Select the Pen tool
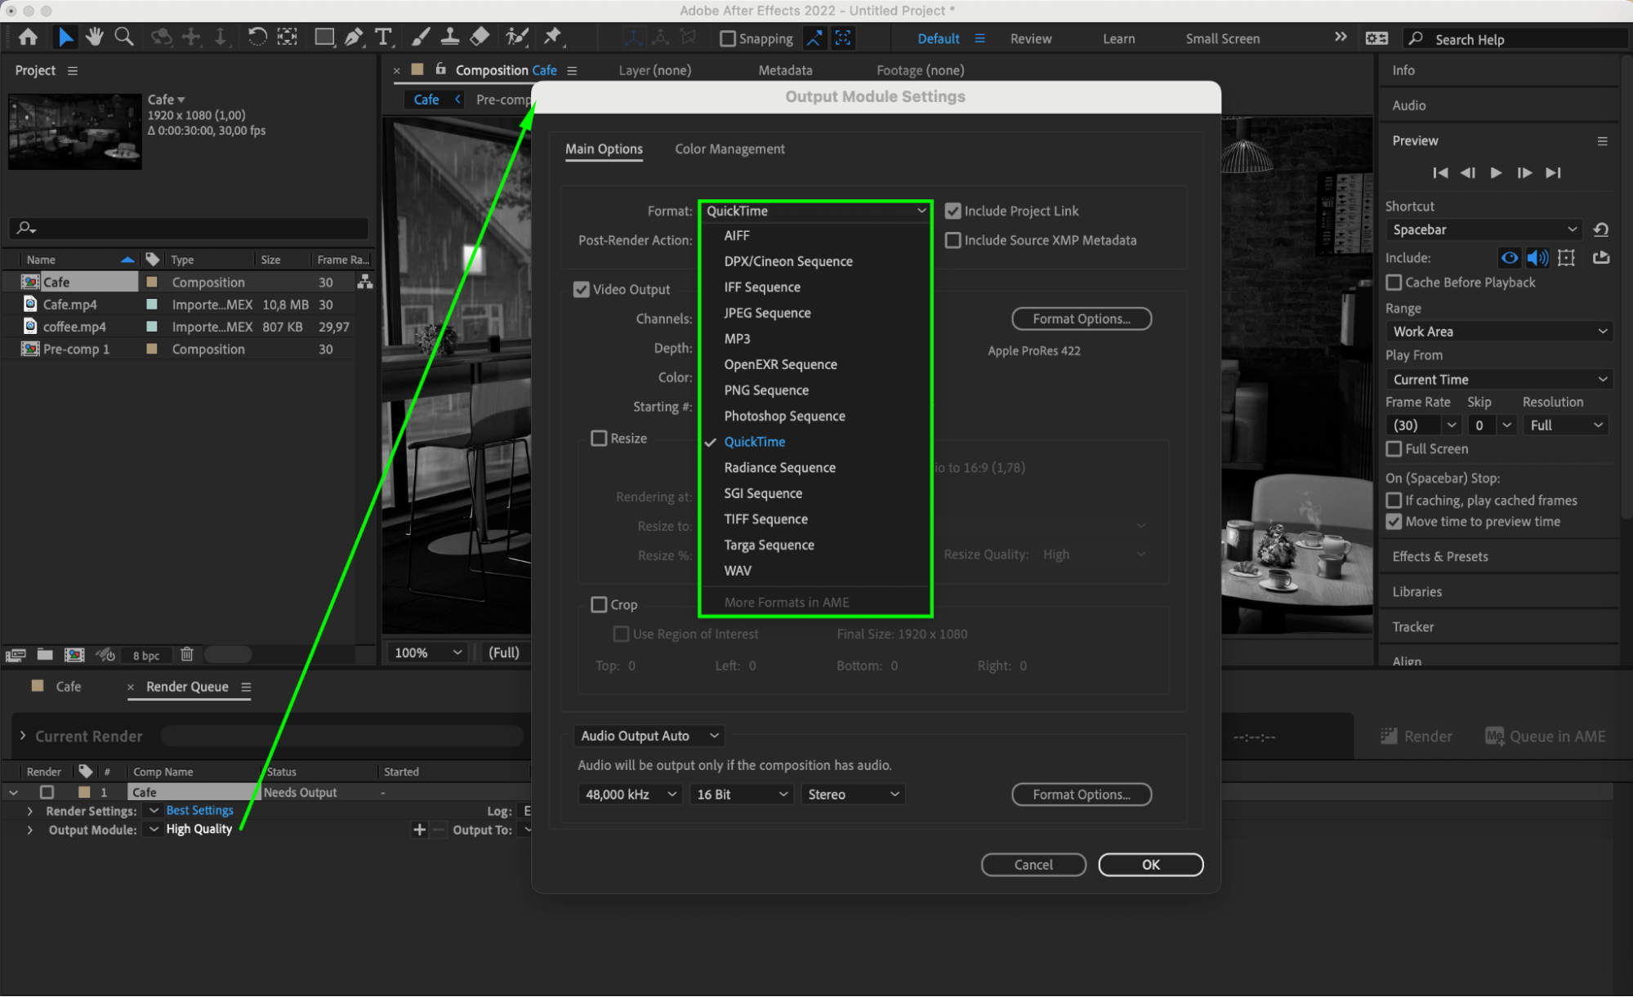Image resolution: width=1633 pixels, height=997 pixels. click(x=354, y=37)
